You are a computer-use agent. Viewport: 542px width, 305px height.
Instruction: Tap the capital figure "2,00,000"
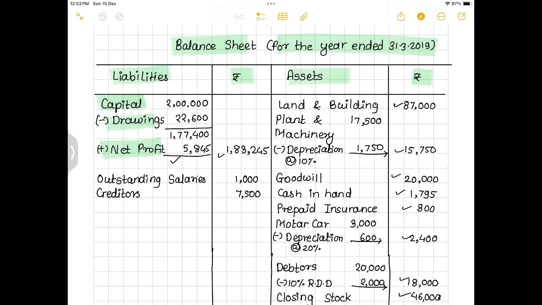(187, 103)
